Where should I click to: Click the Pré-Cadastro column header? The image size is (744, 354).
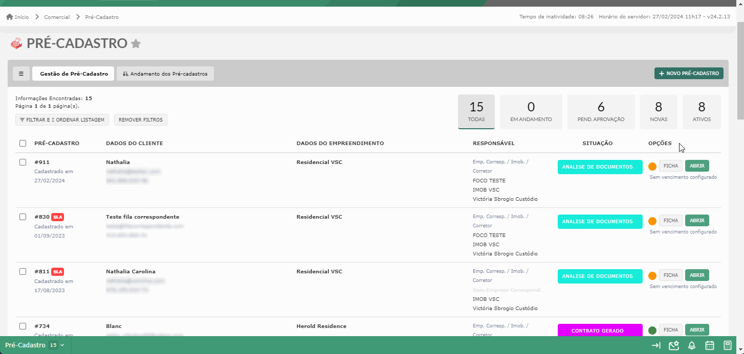57,143
